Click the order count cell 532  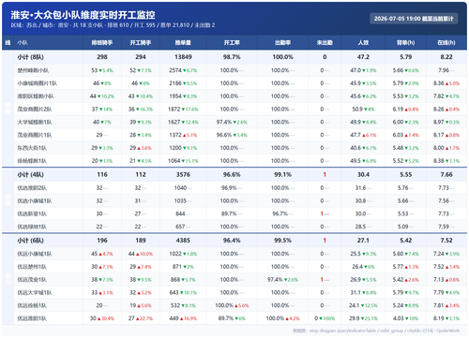click(175, 305)
